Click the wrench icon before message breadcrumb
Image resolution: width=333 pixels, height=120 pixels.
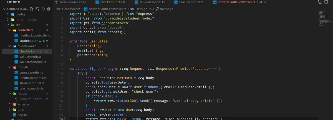pos(157,9)
